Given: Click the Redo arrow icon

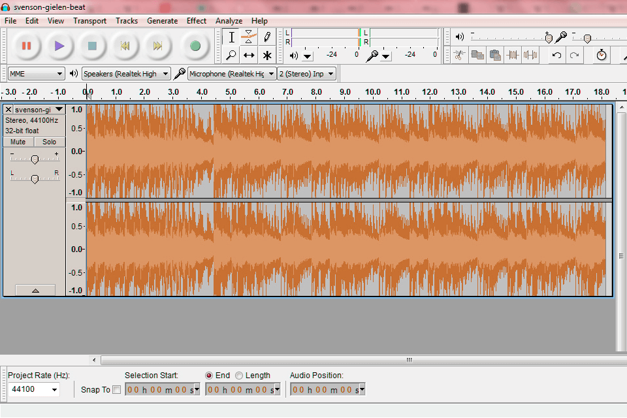Looking at the screenshot, I should [x=574, y=55].
